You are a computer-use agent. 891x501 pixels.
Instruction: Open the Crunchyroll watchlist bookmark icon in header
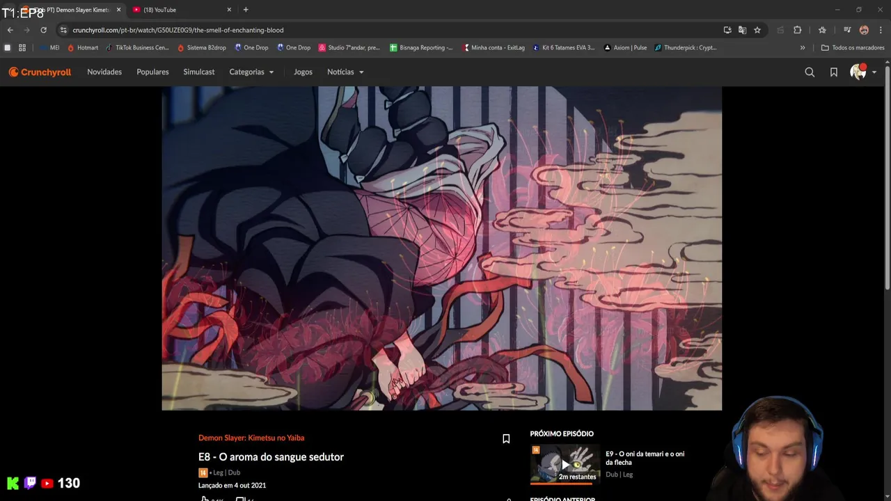click(x=834, y=72)
